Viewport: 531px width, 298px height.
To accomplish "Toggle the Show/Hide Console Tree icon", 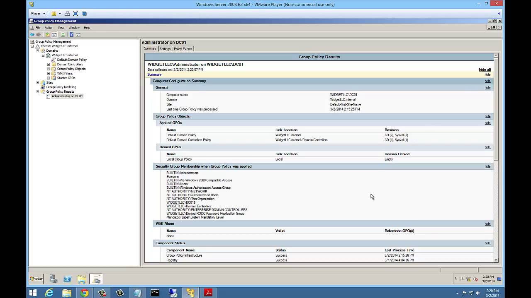I will [x=54, y=35].
